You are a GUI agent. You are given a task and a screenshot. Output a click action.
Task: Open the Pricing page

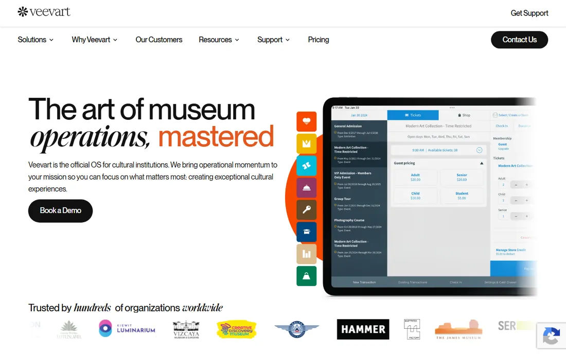319,40
